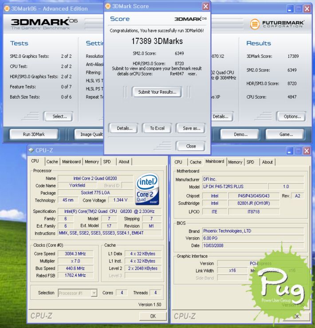Click the Bus Speed value 440.6 MHz
This screenshot has height=328, width=315.
point(75,268)
